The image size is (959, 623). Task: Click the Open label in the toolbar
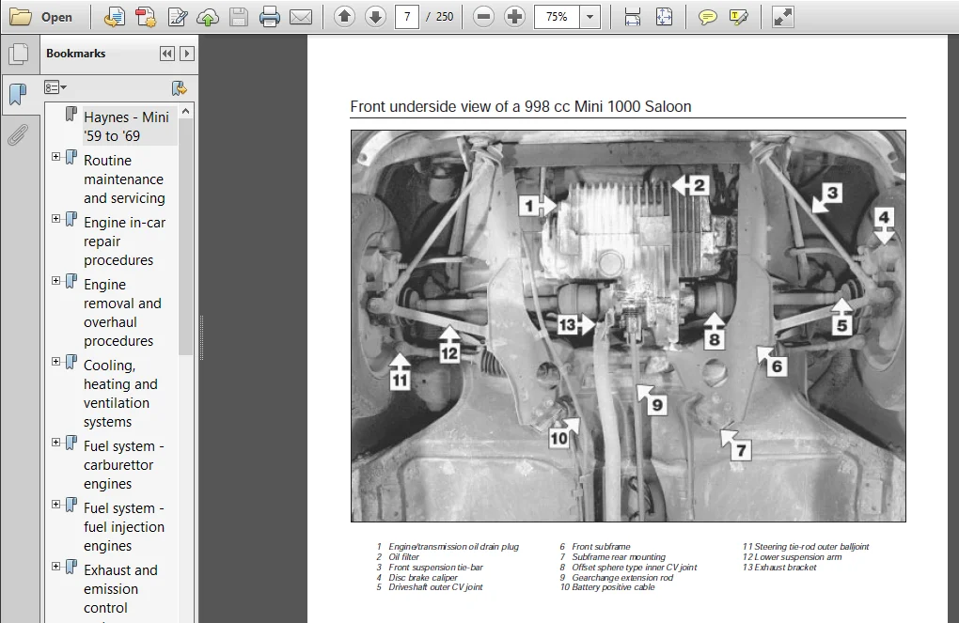(56, 17)
